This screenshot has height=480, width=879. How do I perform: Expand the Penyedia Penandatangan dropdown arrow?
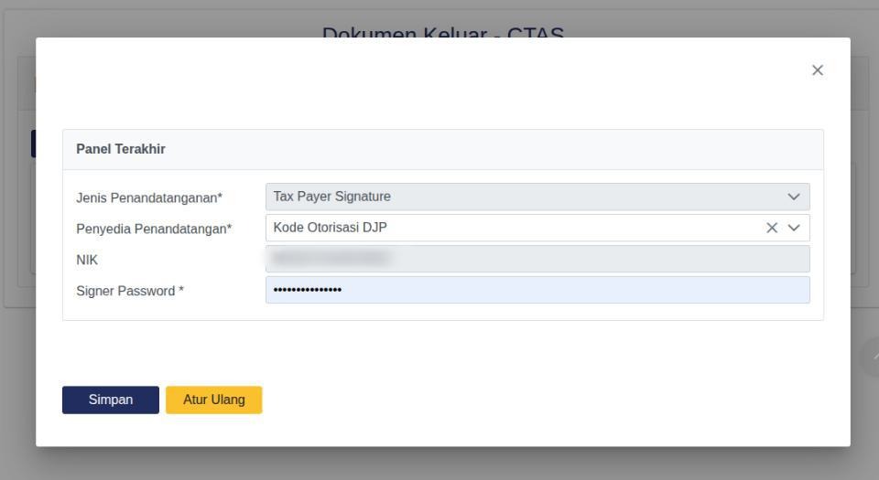(x=794, y=228)
